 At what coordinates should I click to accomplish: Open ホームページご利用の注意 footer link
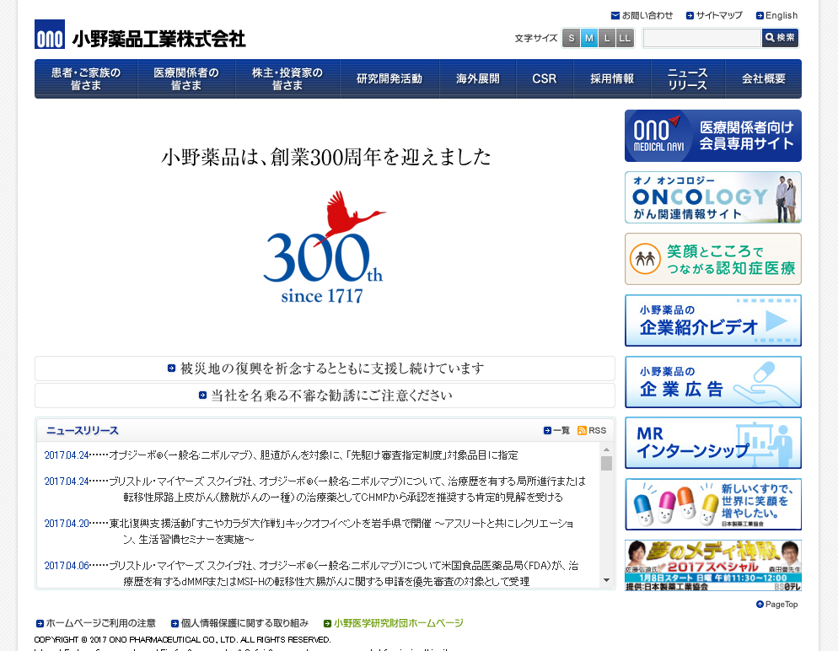pos(101,623)
